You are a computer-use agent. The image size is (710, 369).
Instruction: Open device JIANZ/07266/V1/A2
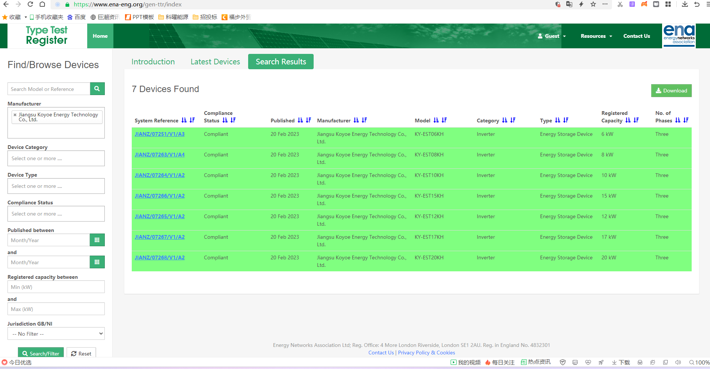tap(159, 196)
